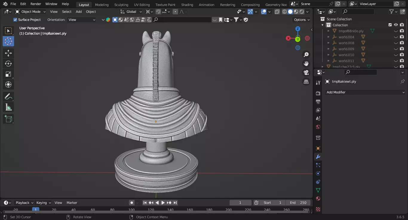Open the Material properties tab

[318, 199]
